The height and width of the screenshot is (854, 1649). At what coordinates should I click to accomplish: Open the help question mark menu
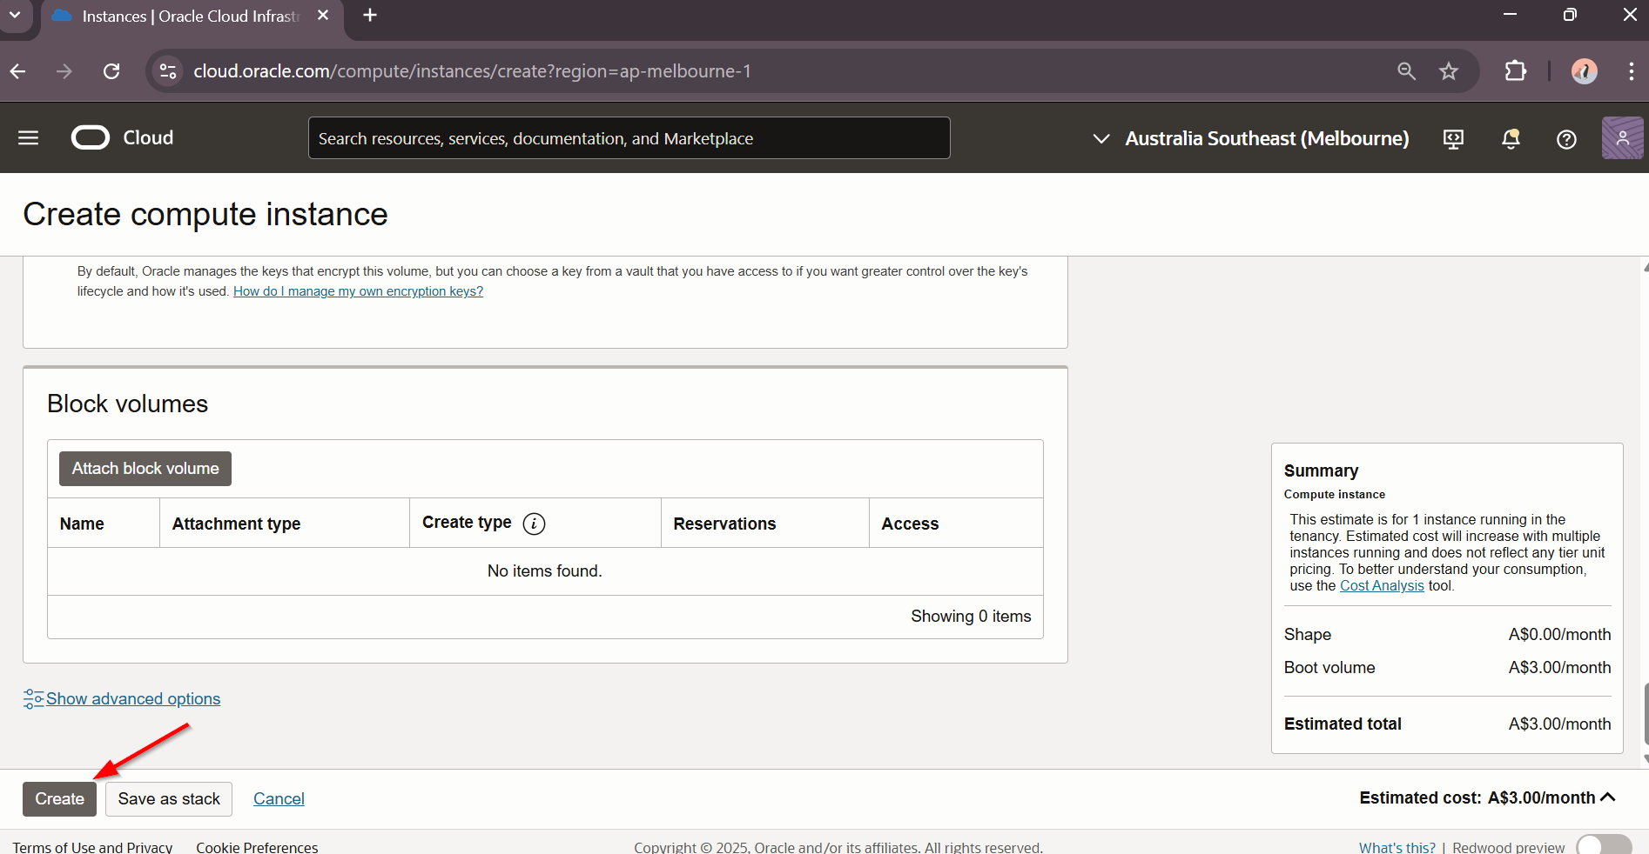click(1566, 139)
